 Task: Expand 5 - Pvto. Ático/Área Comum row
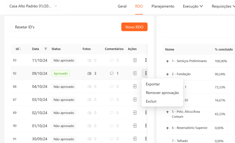tap(167, 112)
